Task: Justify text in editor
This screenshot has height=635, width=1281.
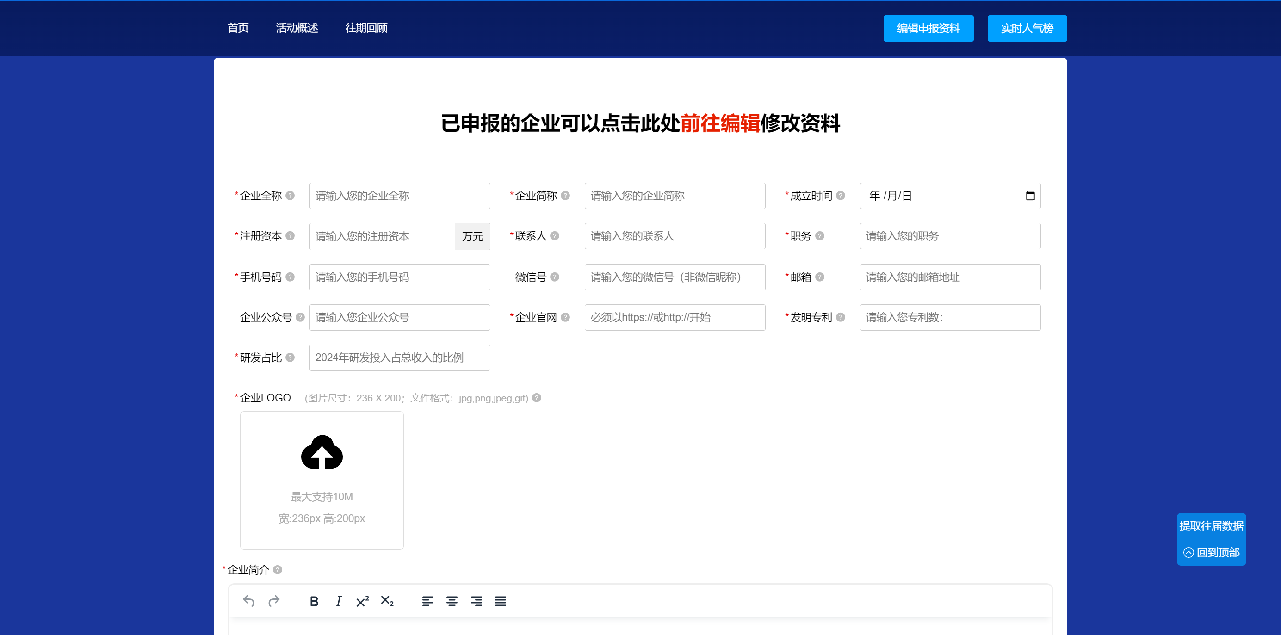Action: pos(500,601)
